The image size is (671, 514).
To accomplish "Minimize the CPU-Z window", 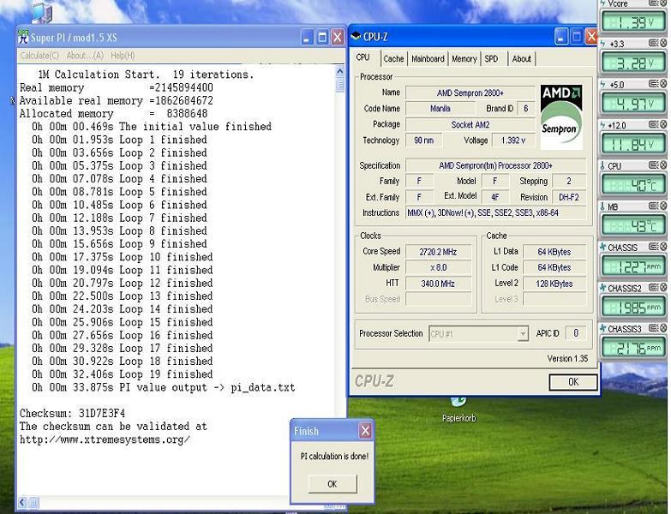I will click(x=561, y=37).
